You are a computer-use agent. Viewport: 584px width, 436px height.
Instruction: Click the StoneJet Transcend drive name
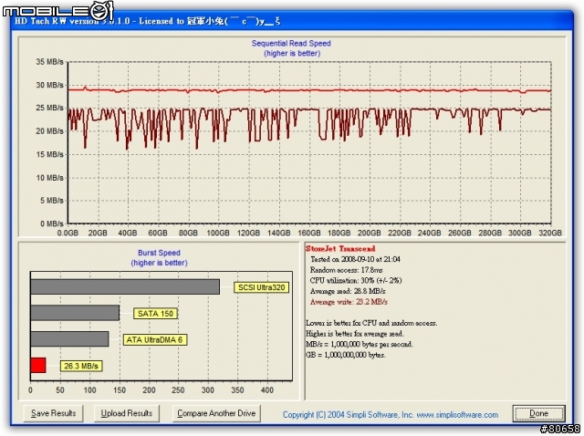(x=340, y=249)
